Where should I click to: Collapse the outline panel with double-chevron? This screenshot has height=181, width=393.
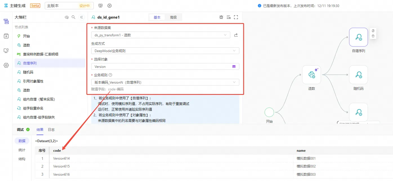[82, 17]
